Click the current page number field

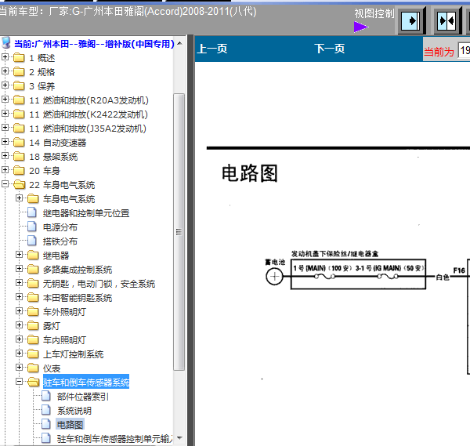click(464, 50)
